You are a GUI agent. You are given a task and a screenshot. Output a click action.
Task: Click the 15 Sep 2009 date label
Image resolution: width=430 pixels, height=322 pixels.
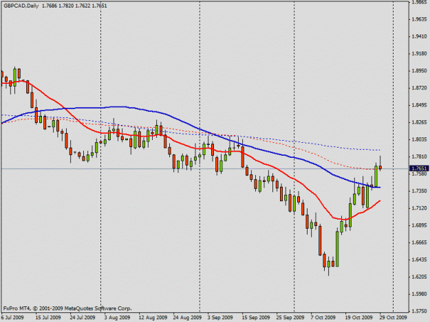256,317
